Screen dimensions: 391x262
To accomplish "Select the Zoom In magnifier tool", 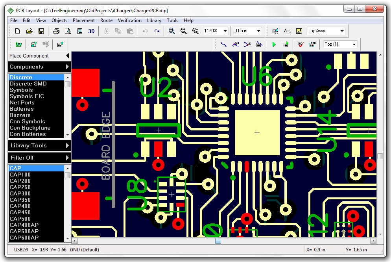I will (172, 31).
